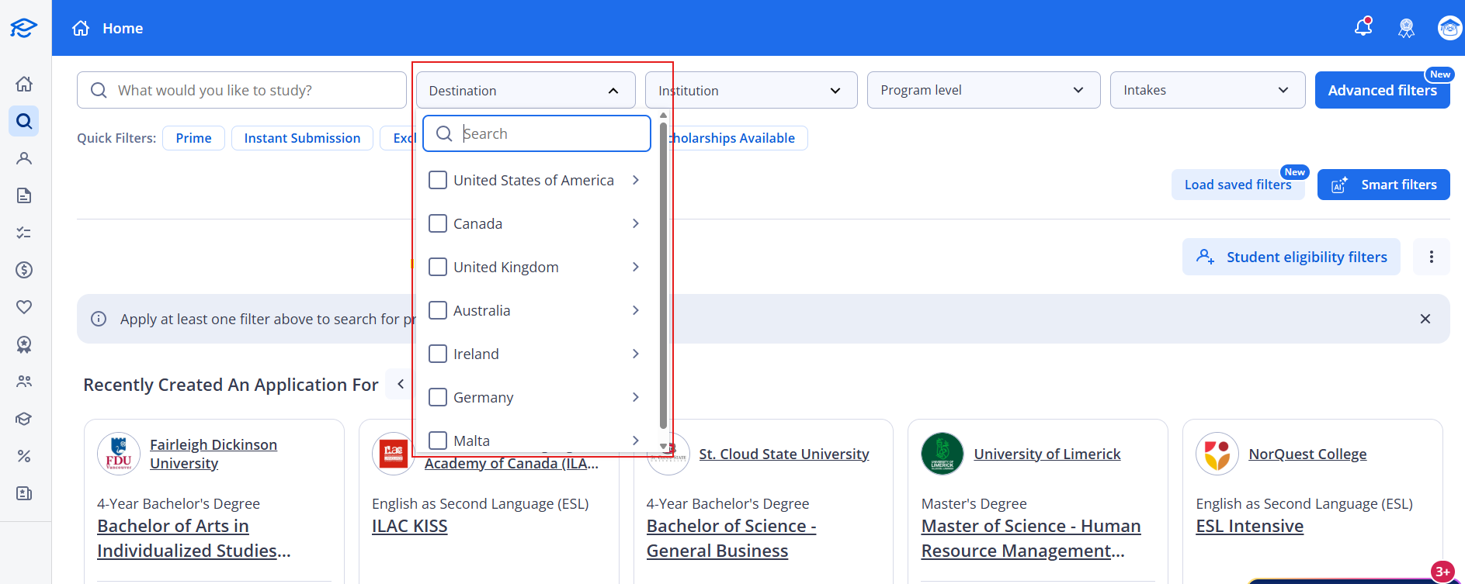Open Student eligibility filters
This screenshot has height=584, width=1465.
1291,257
